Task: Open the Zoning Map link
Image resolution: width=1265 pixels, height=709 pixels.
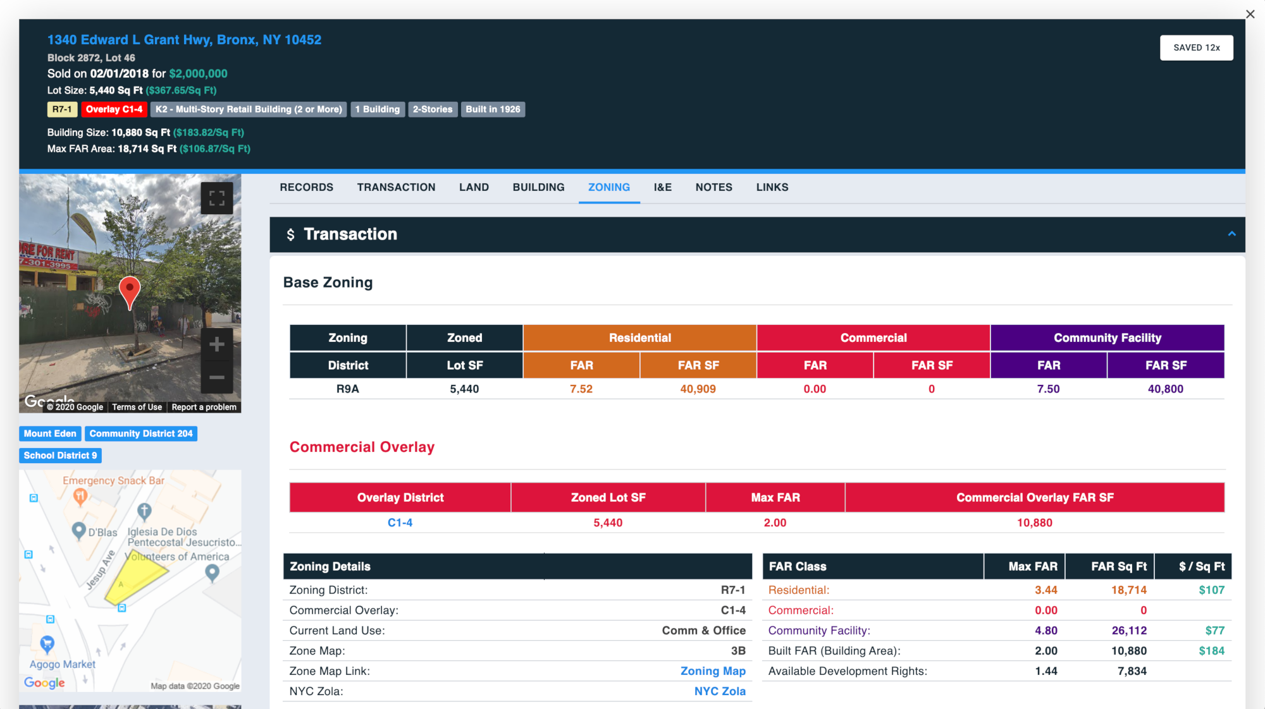Action: coord(713,671)
